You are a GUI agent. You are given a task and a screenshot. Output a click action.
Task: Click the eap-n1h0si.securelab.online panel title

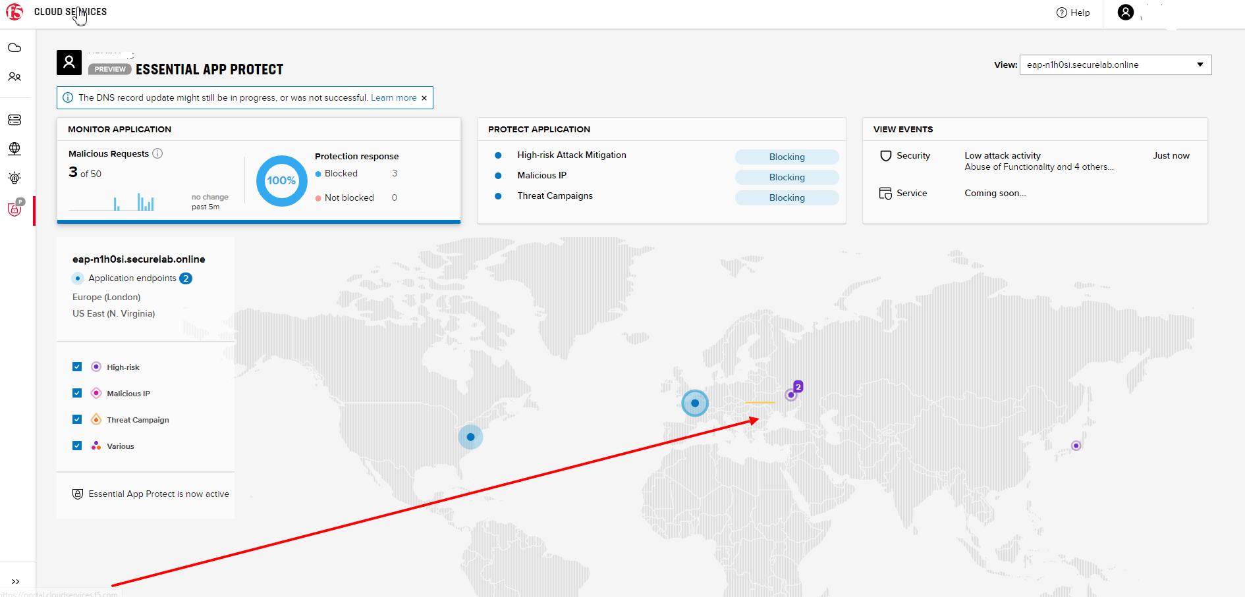(x=139, y=259)
